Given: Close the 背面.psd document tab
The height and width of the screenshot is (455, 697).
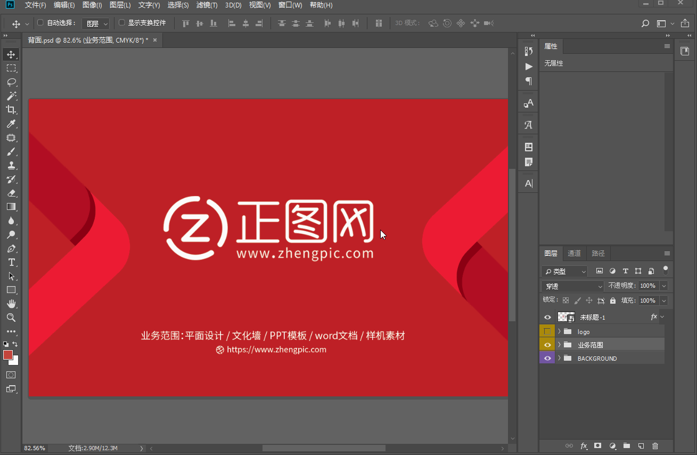Looking at the screenshot, I should click(155, 40).
